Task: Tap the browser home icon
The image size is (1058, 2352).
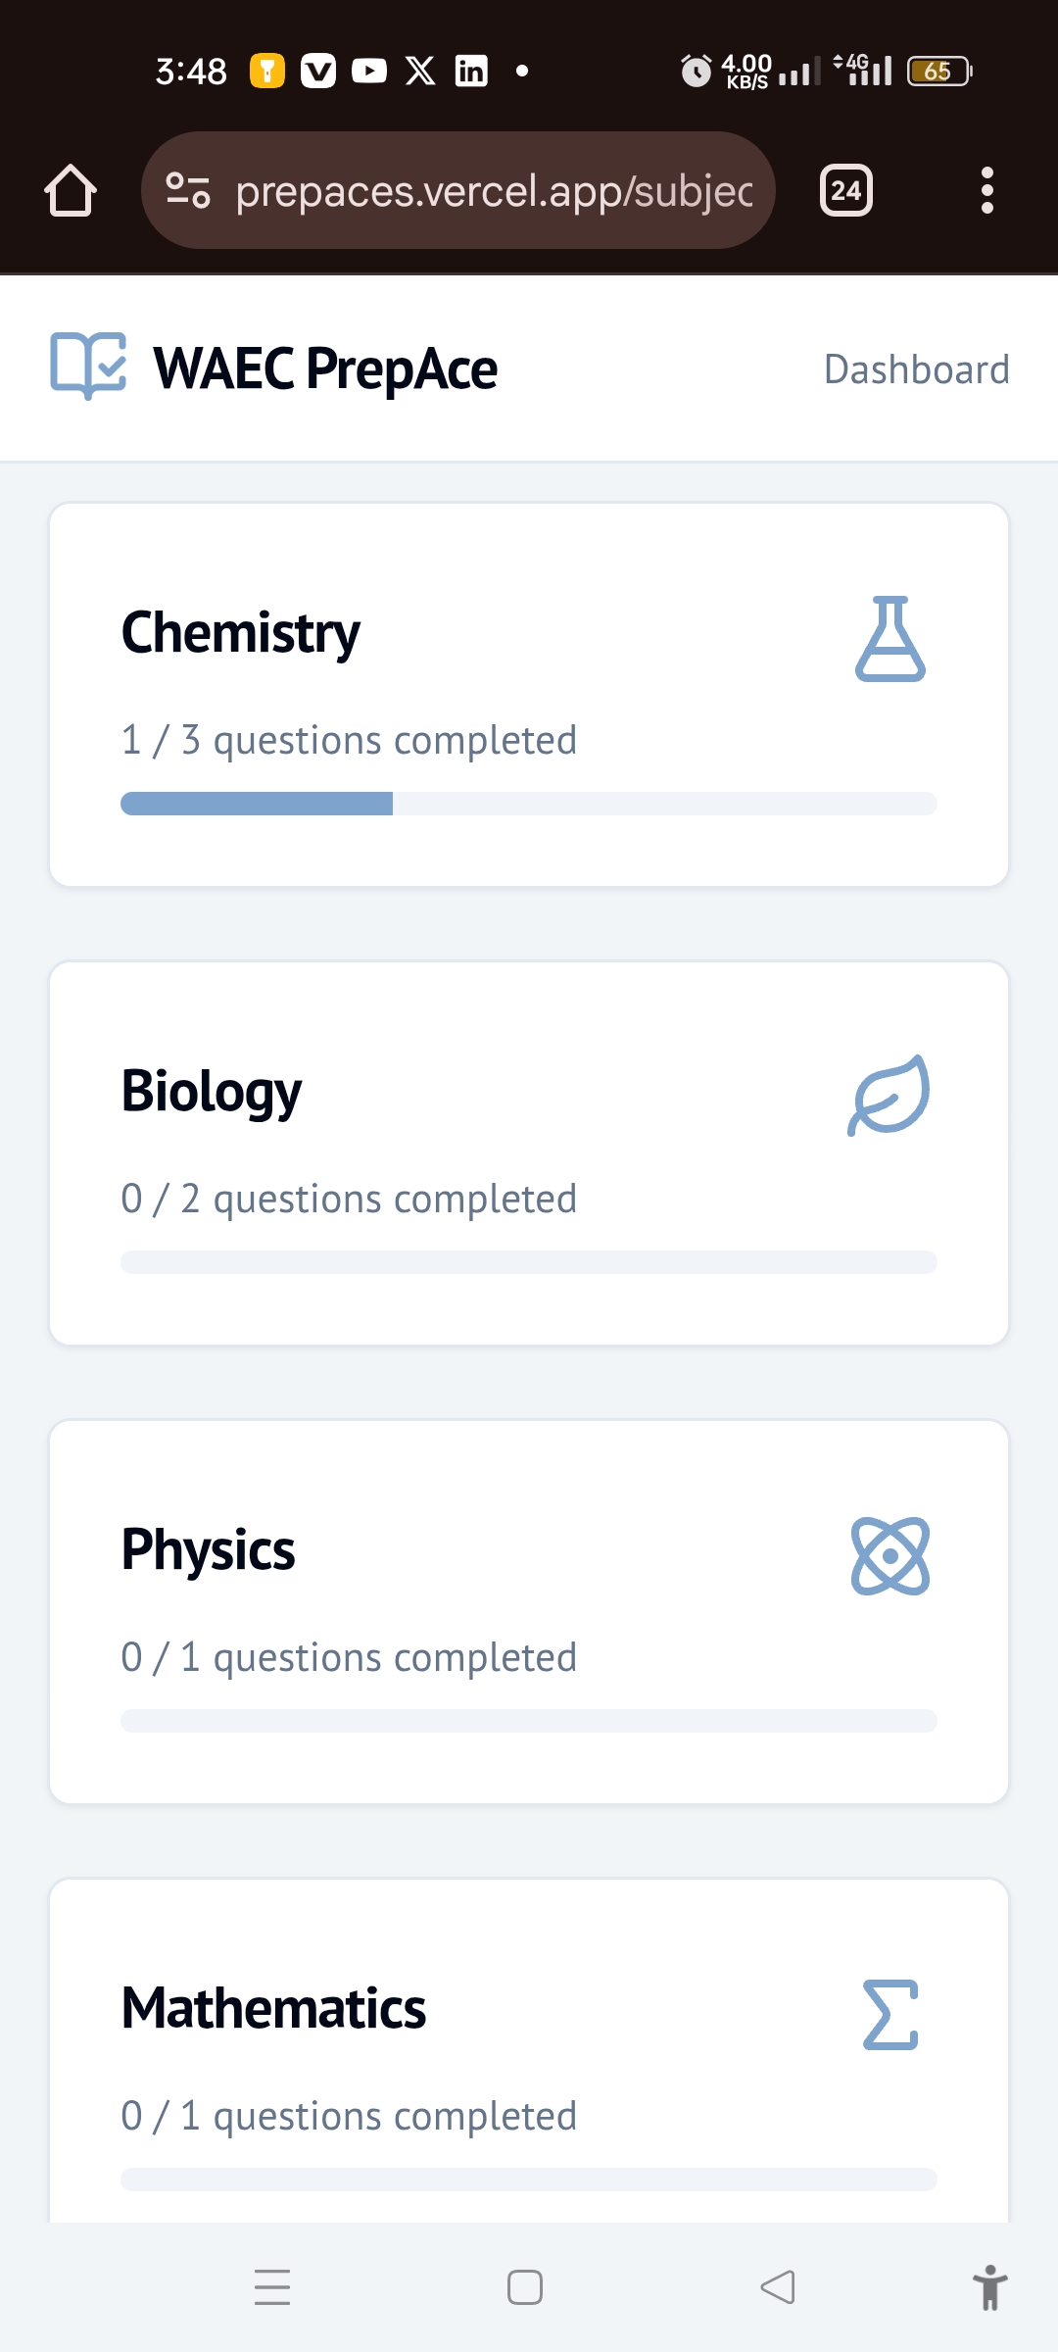Action: click(x=71, y=190)
